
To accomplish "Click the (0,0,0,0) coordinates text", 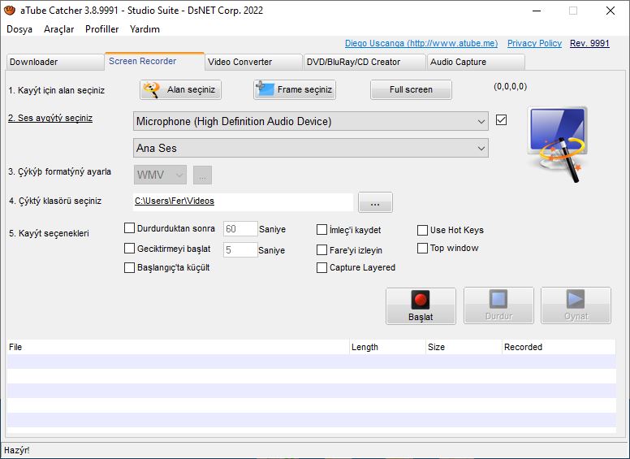I will click(511, 86).
